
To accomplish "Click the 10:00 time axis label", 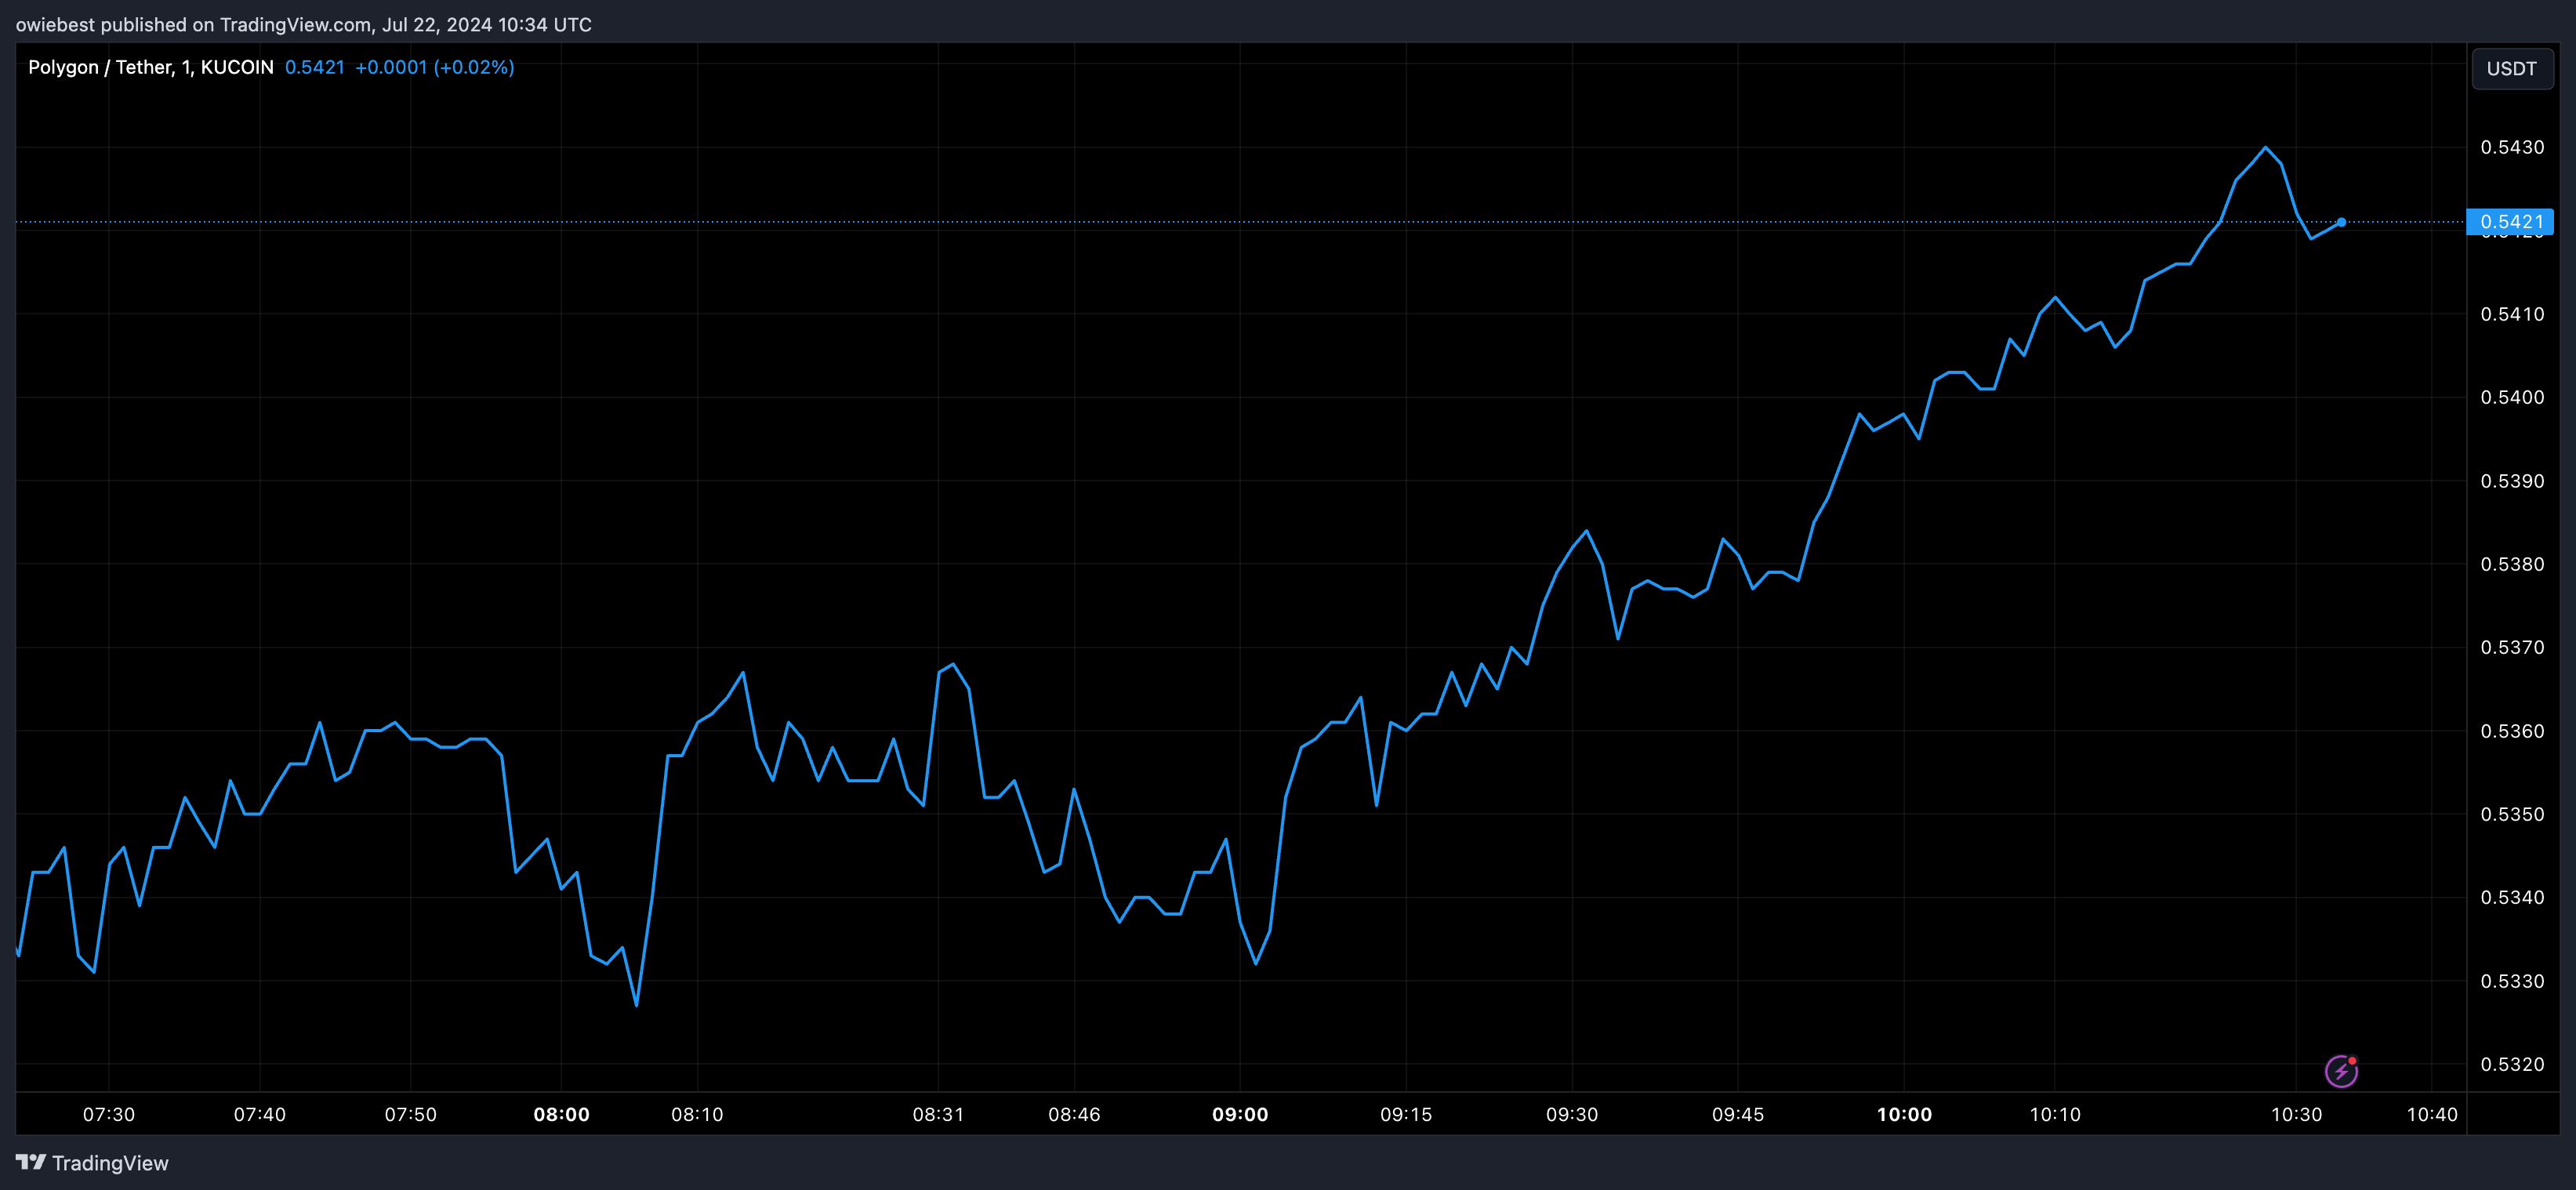I will 1904,1114.
